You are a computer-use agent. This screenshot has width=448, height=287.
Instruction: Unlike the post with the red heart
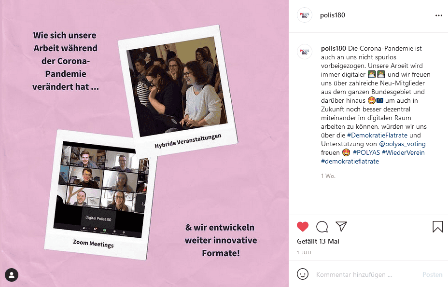[x=303, y=226]
